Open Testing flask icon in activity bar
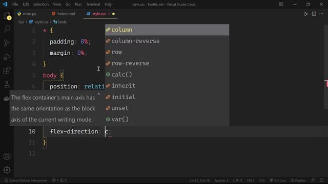 pos(7,84)
